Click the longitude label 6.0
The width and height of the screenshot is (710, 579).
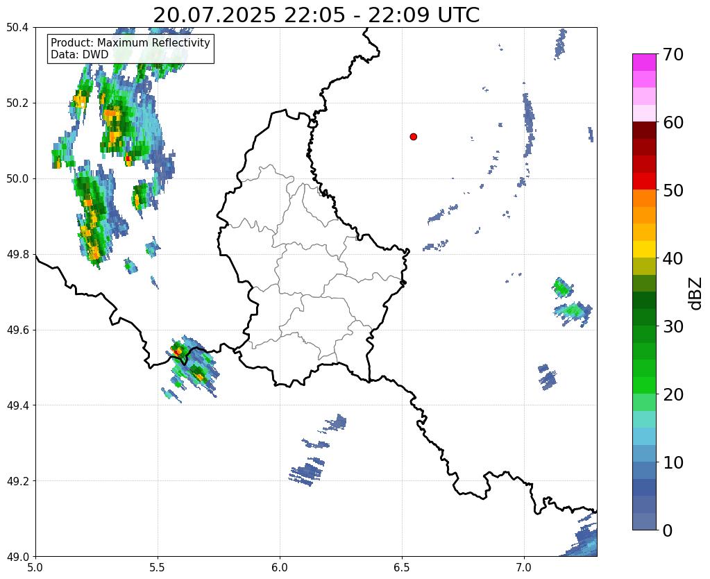[x=280, y=567]
